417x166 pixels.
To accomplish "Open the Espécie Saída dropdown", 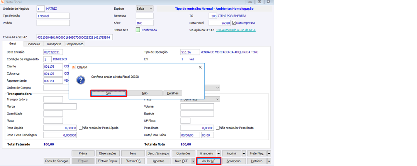I will pyautogui.click(x=144, y=9).
